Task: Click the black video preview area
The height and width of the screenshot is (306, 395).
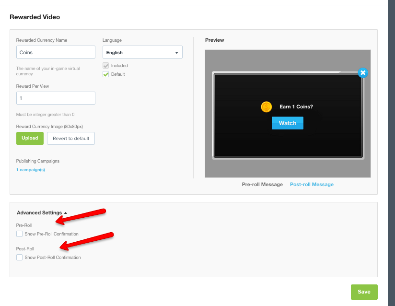Action: point(288,141)
